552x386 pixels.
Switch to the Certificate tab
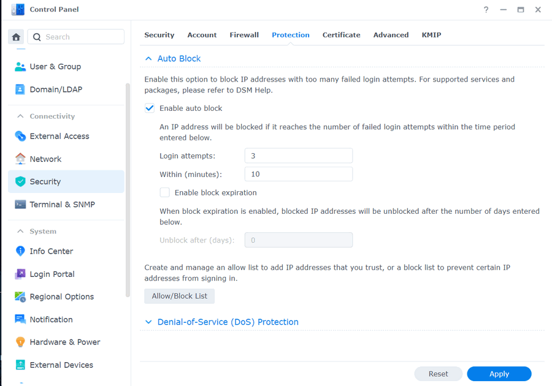point(341,35)
